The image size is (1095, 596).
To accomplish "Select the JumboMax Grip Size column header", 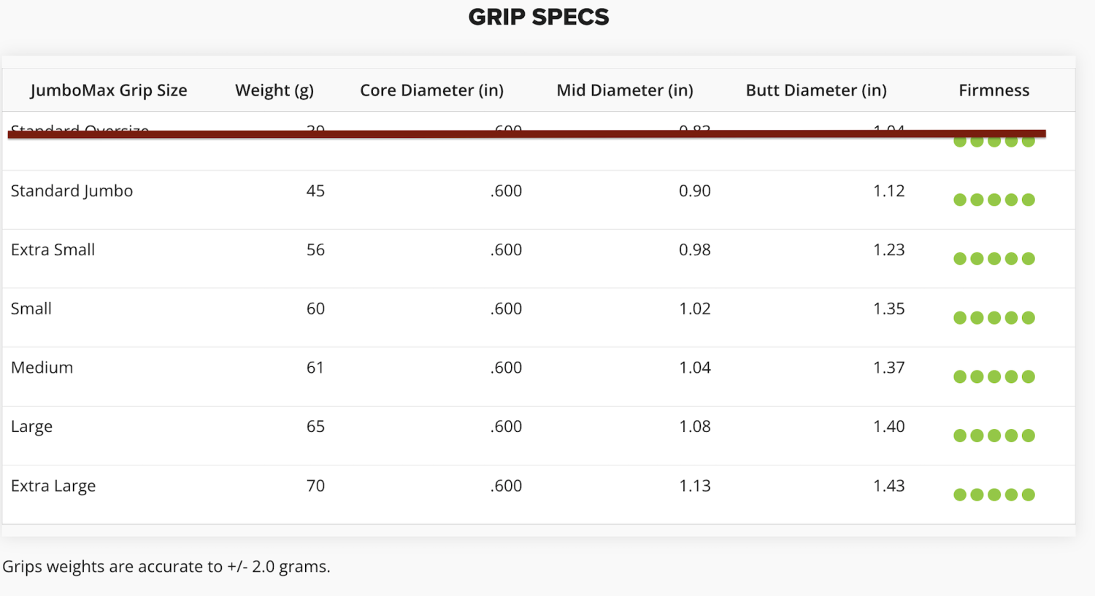I will (109, 90).
